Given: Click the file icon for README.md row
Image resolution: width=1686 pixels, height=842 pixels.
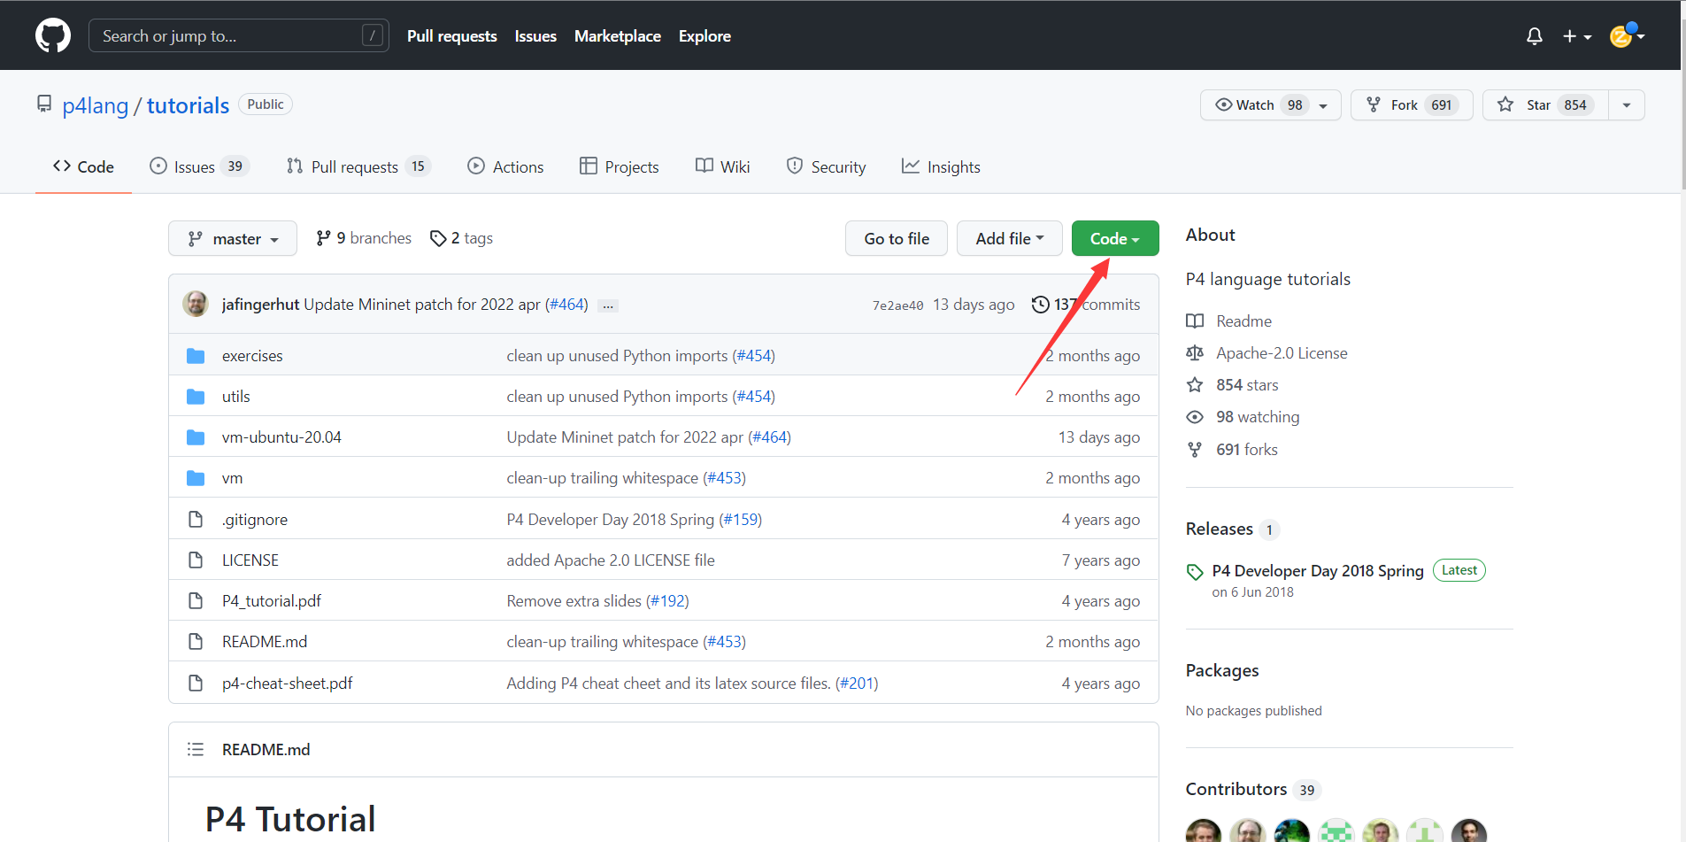Looking at the screenshot, I should [196, 642].
